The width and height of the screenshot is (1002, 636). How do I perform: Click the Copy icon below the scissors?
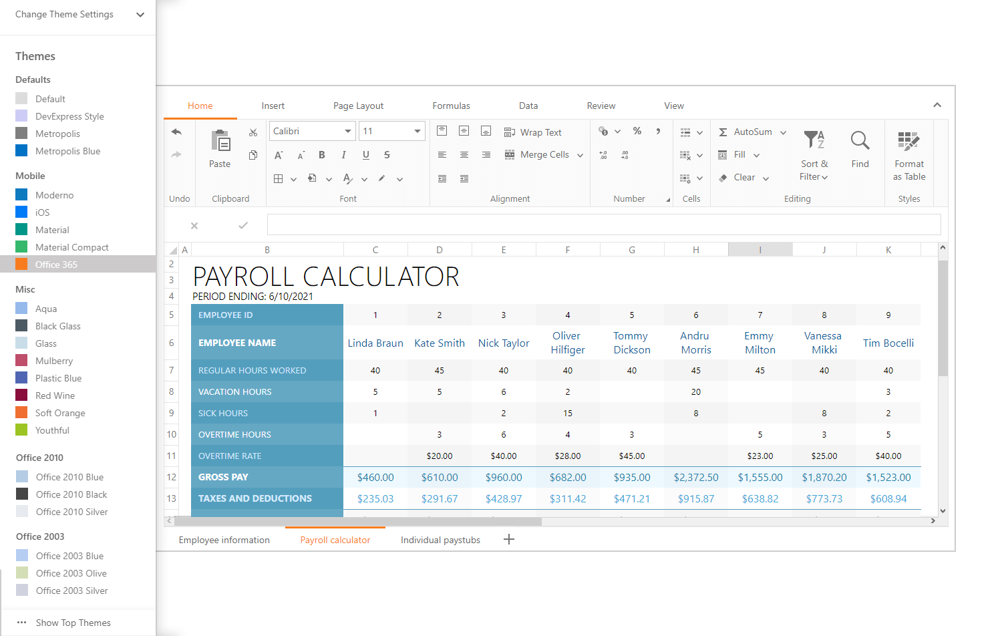[x=253, y=154]
